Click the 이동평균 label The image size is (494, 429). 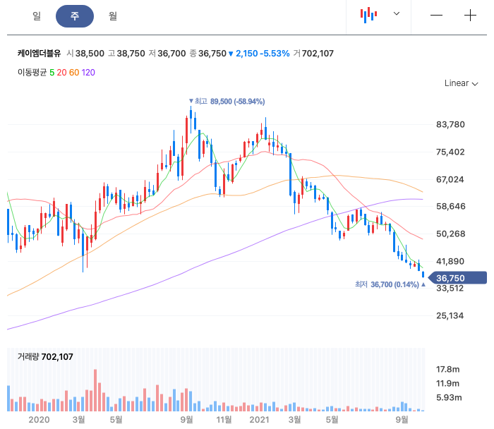pos(32,73)
